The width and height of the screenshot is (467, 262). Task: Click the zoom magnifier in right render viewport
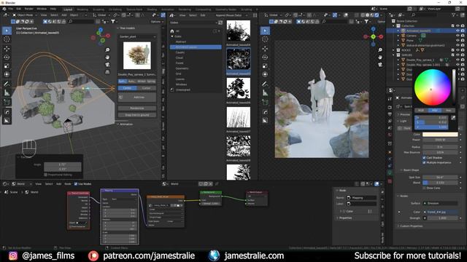[x=380, y=50]
